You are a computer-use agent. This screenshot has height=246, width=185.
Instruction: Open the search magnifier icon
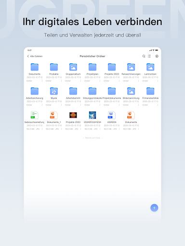(144, 56)
